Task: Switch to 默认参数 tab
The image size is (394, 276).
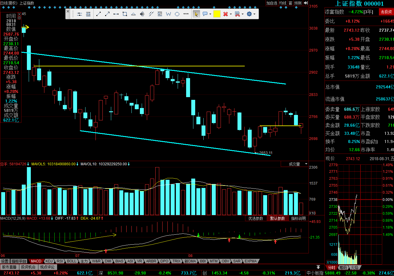Action: tap(277, 218)
